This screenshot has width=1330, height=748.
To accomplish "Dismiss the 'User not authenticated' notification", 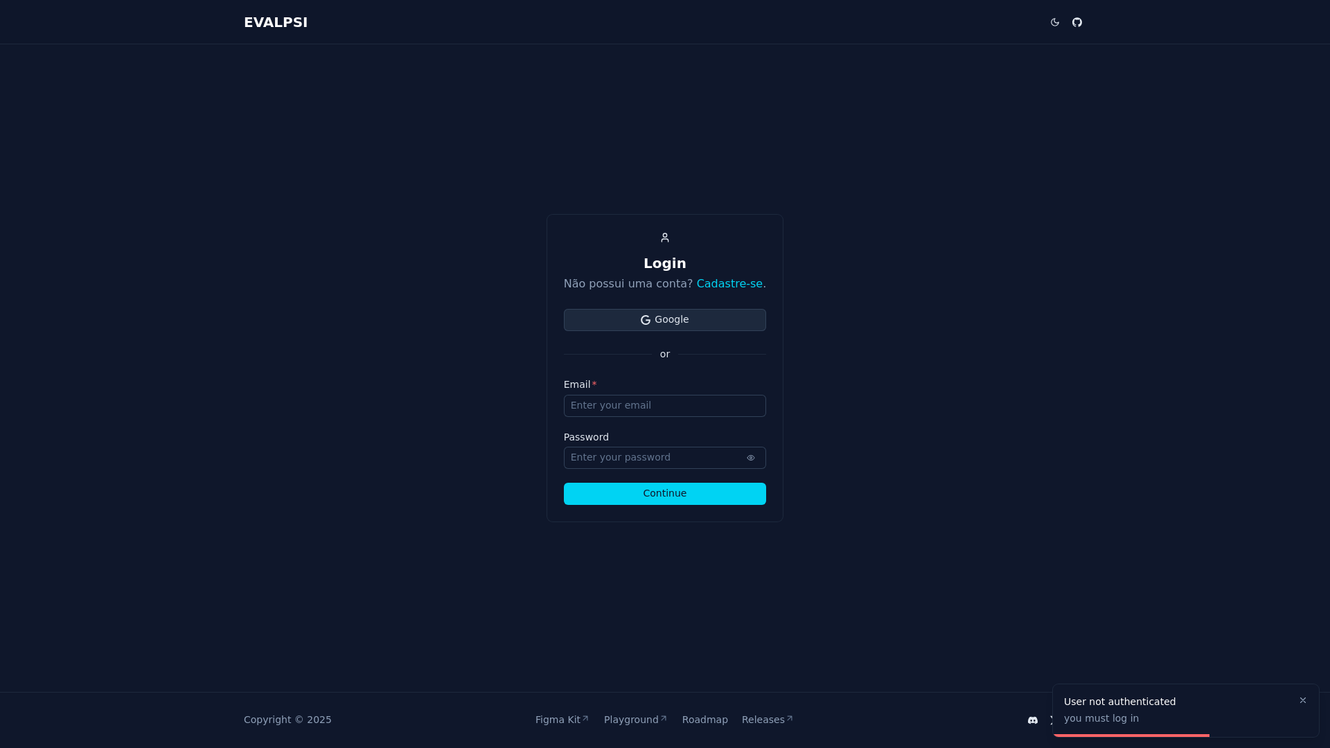I will 1303,700.
